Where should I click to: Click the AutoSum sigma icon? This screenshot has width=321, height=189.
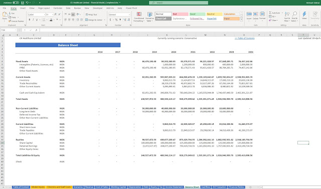pos(270,13)
